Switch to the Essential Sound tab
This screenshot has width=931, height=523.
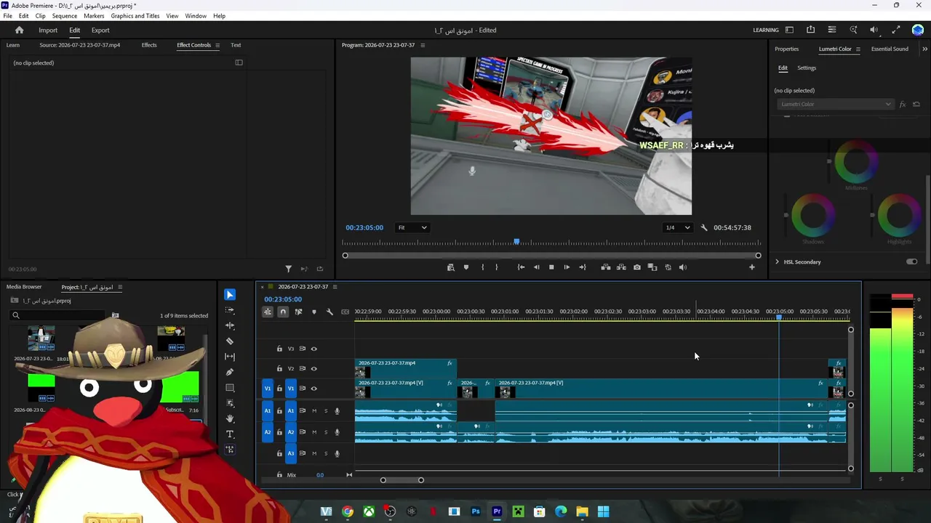tap(890, 49)
